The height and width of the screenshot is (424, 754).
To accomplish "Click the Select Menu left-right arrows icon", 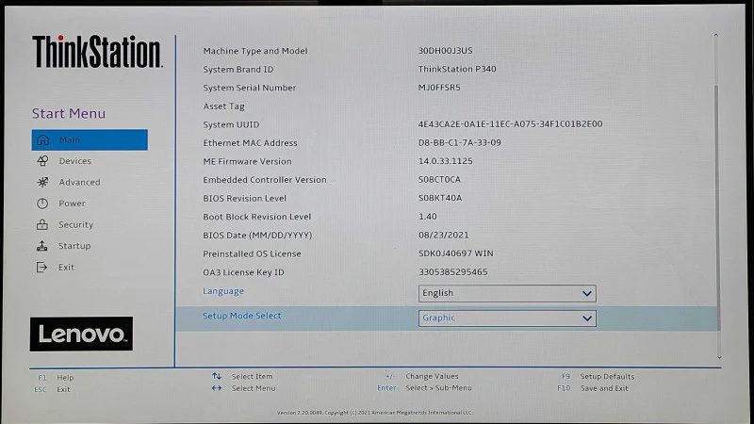I will (x=217, y=388).
